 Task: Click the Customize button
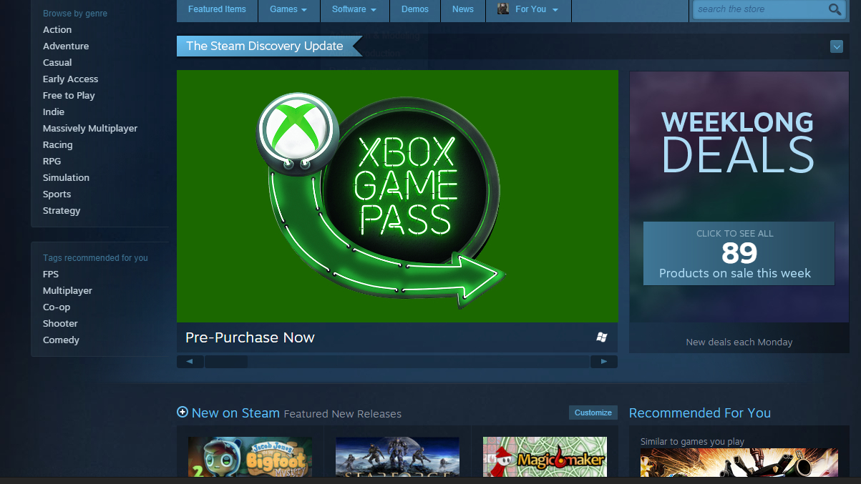593,413
